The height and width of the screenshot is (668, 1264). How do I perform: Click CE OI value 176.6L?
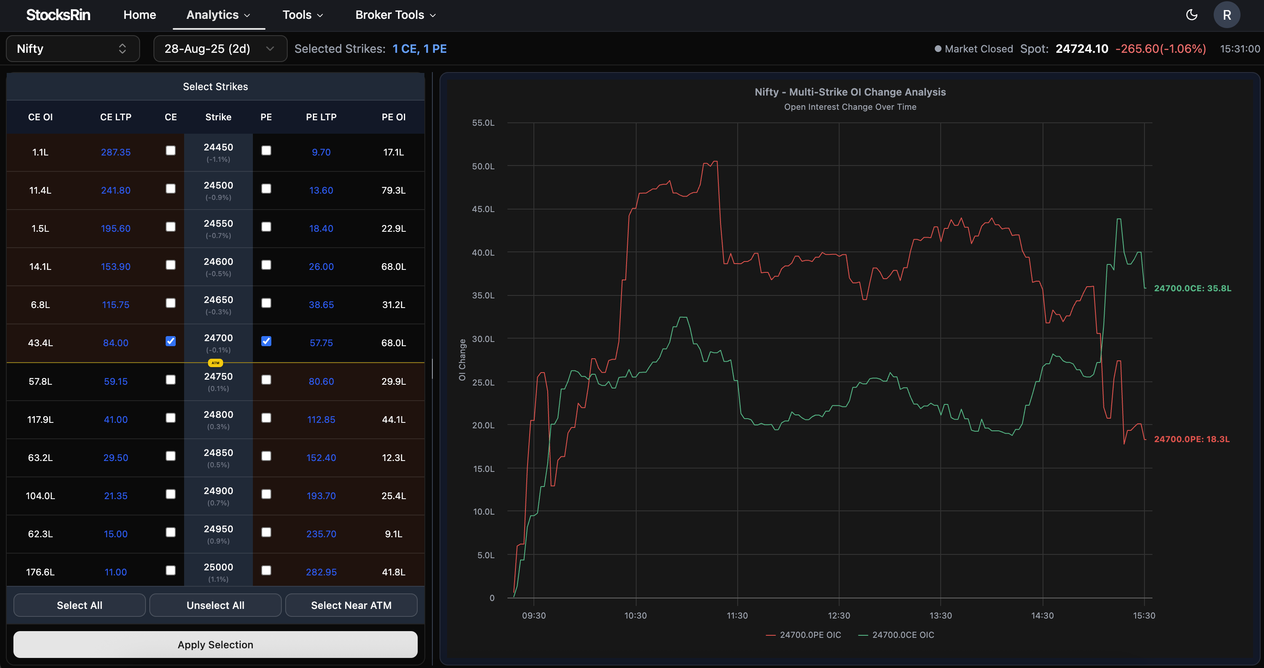40,572
